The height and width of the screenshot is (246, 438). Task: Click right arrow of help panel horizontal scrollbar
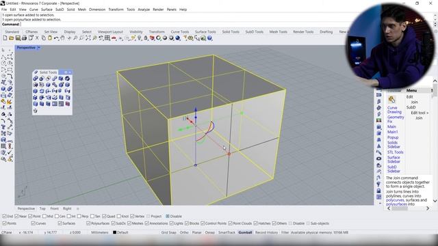[428, 208]
